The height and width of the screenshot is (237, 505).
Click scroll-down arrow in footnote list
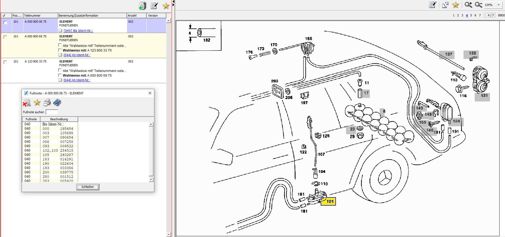click(151, 179)
